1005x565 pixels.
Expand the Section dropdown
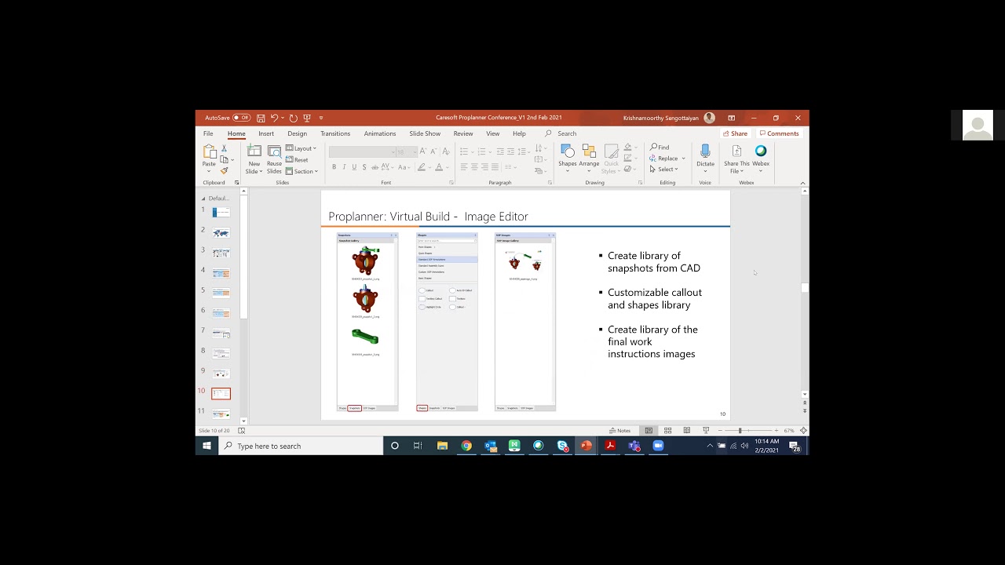pos(301,171)
